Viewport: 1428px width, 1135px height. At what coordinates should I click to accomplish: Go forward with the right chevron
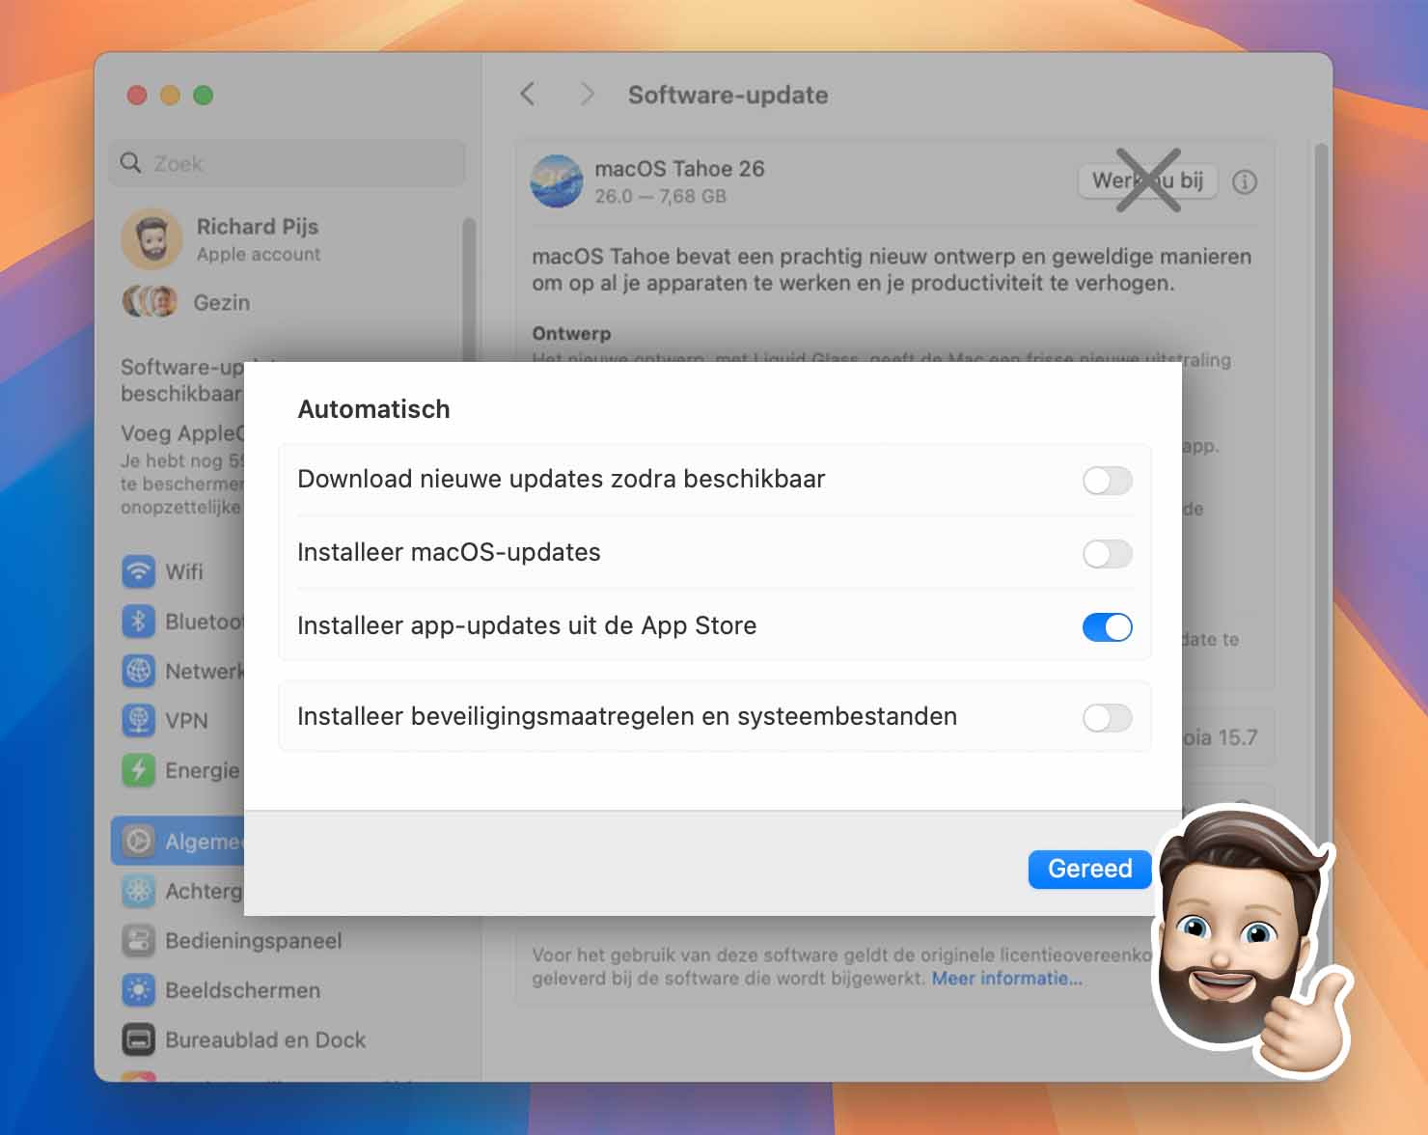(x=587, y=94)
